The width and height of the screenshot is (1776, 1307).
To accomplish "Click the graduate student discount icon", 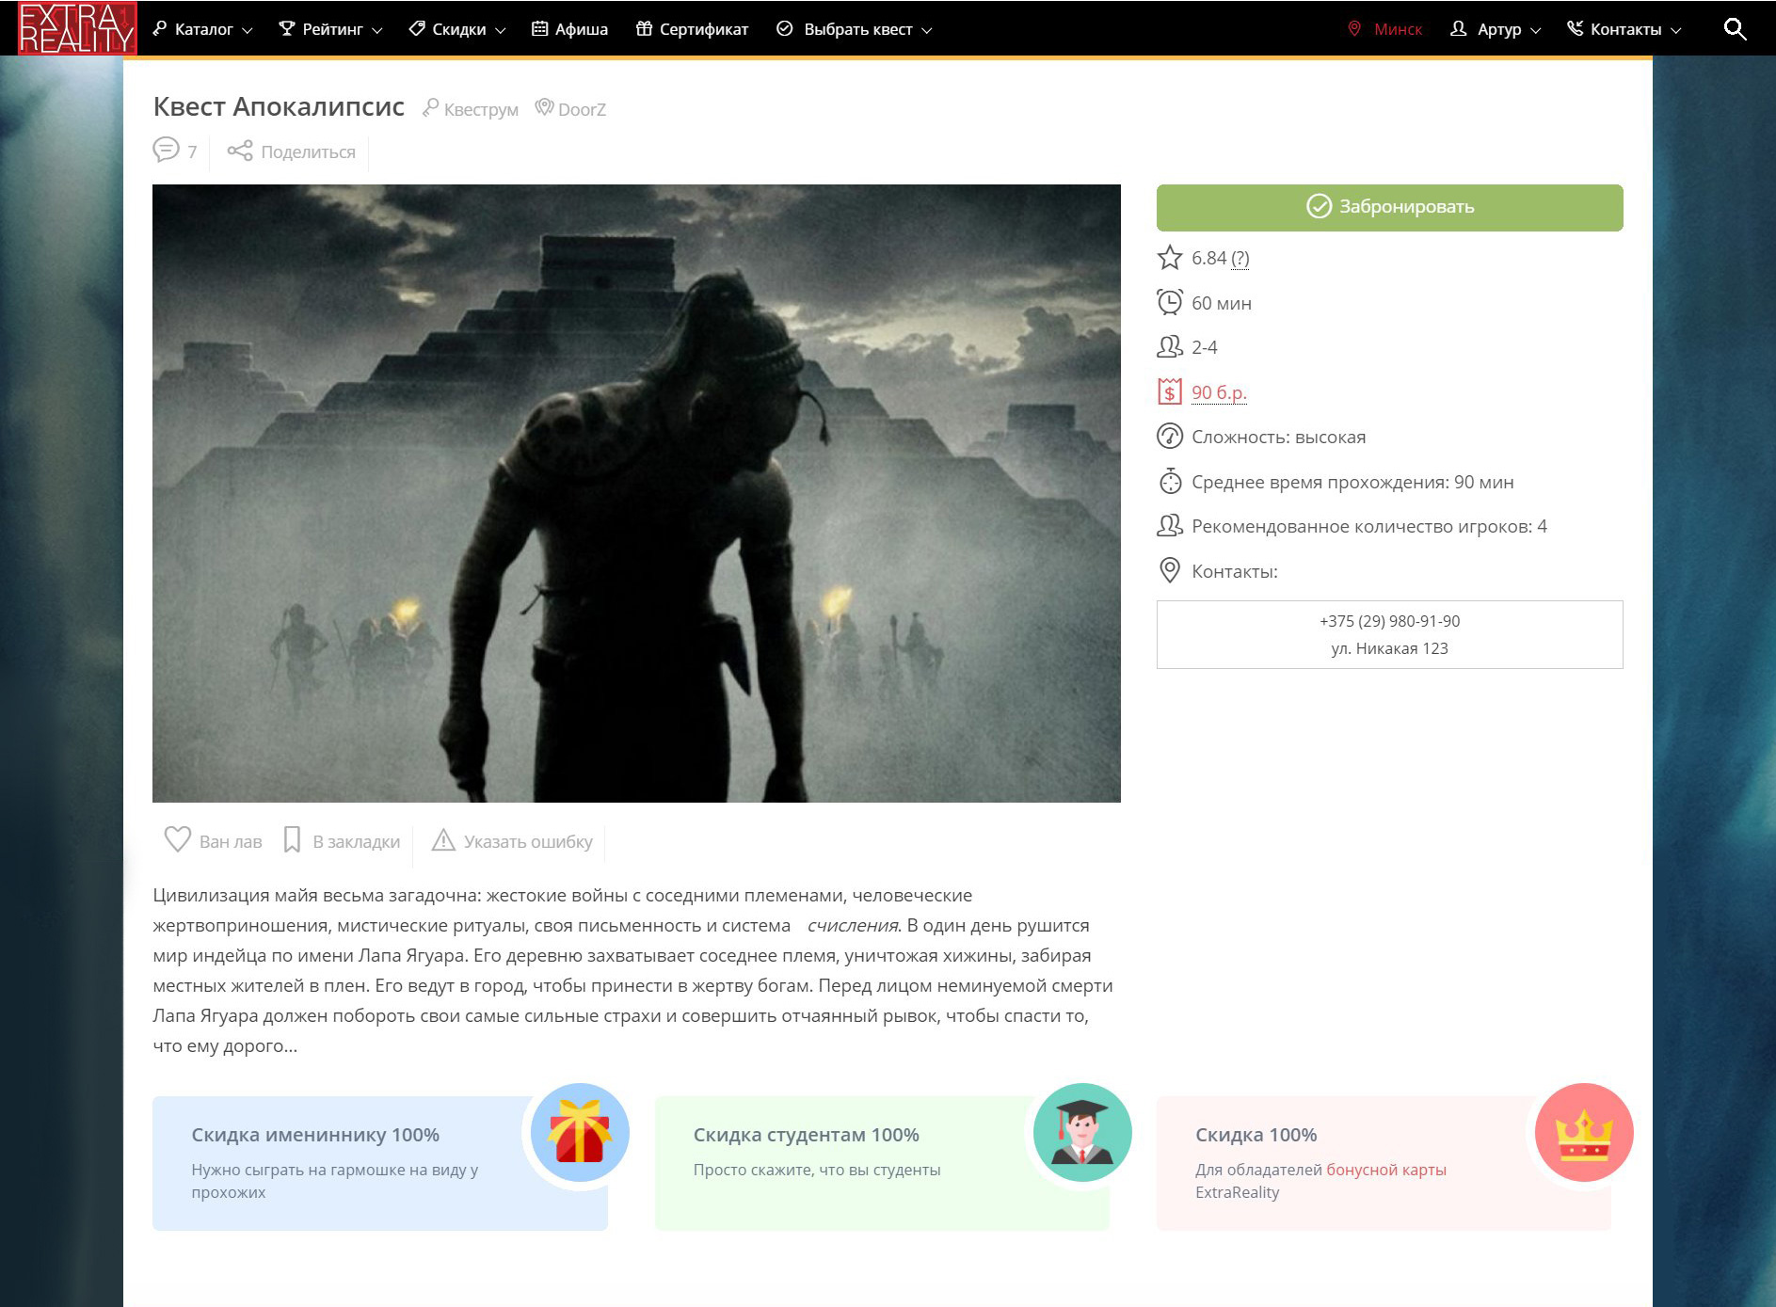I will (1082, 1132).
